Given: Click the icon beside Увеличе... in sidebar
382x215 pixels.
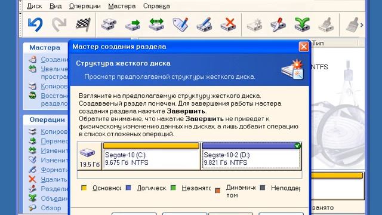Looking at the screenshot, I should pos(33,69).
